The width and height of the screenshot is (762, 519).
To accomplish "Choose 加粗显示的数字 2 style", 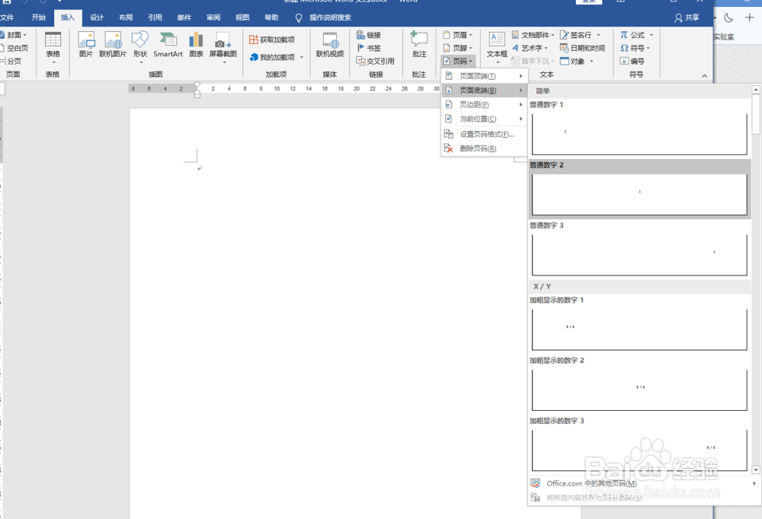I will tap(639, 384).
